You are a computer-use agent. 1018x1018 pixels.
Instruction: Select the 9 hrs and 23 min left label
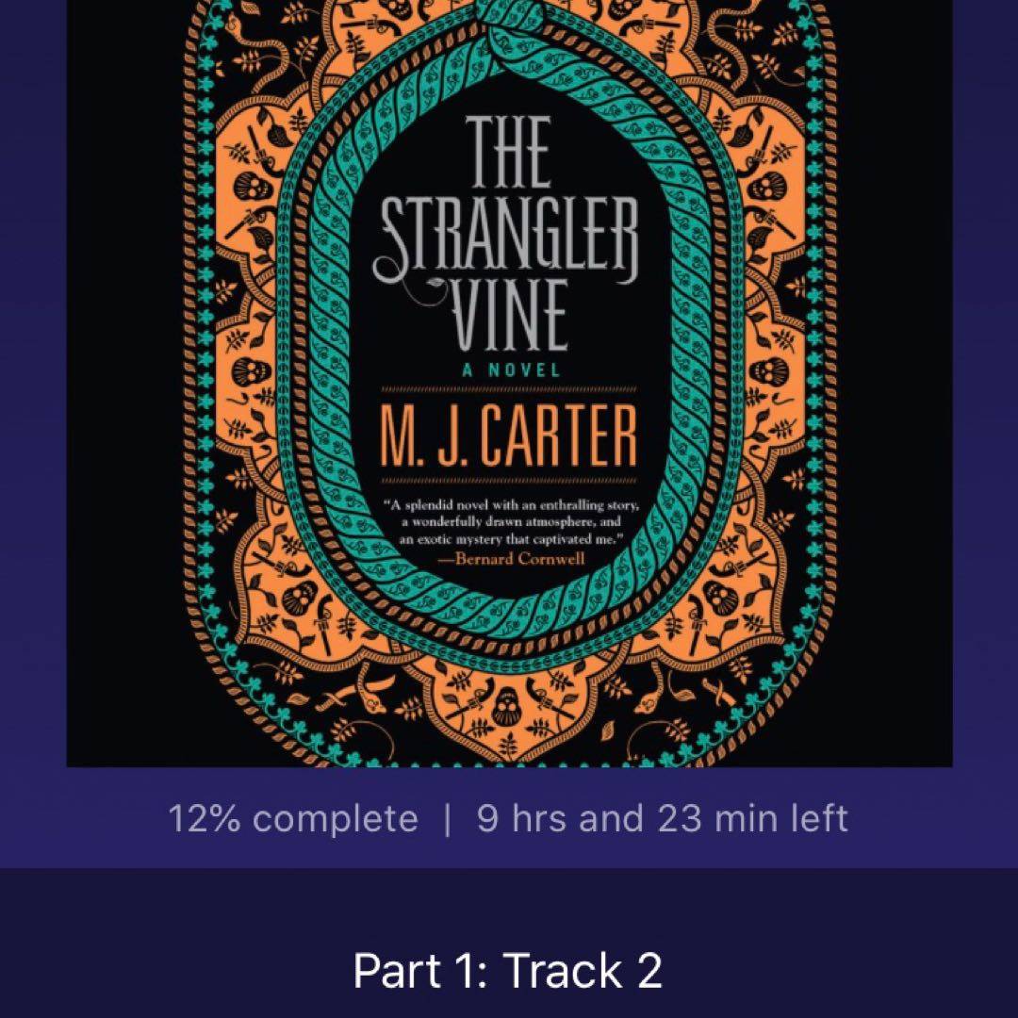(x=663, y=818)
